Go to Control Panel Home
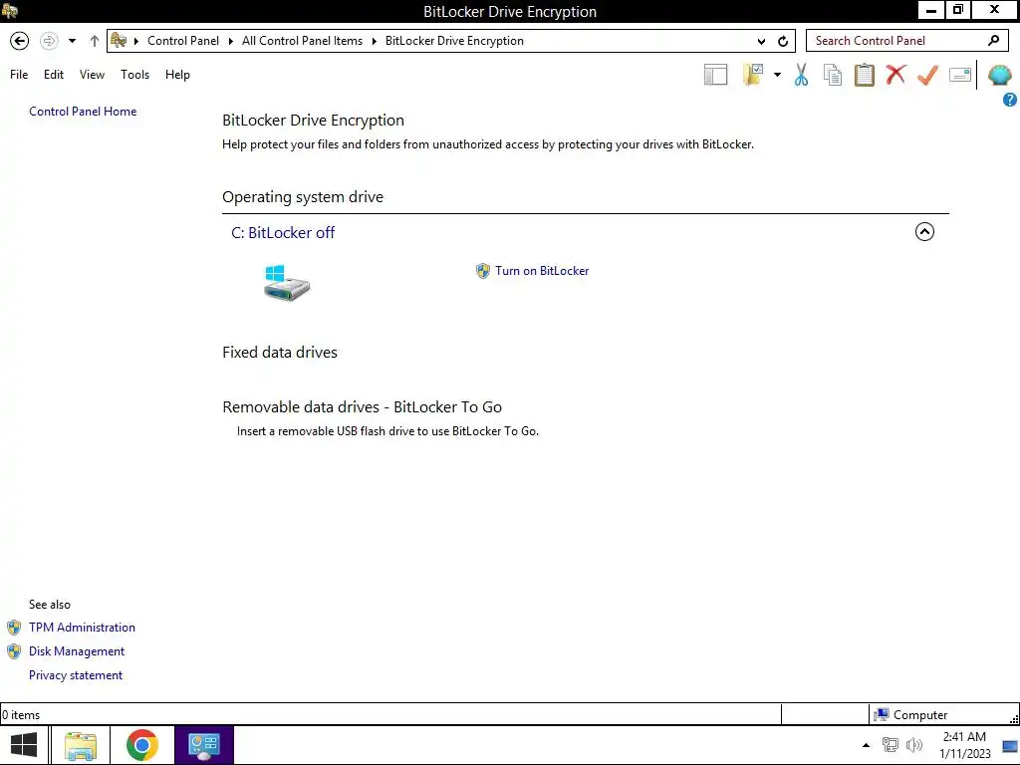Image resolution: width=1020 pixels, height=765 pixels. (x=83, y=112)
